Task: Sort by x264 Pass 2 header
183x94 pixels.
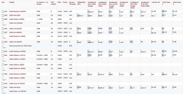Action: (177, 3)
